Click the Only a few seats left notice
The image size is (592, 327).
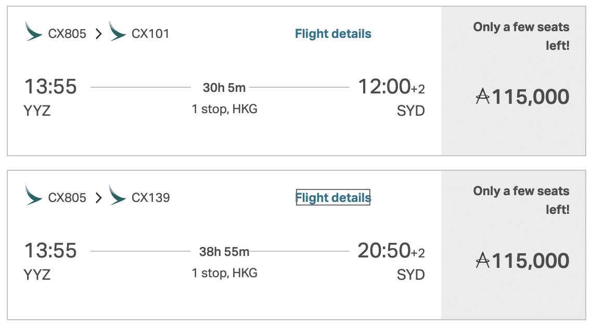click(x=521, y=35)
